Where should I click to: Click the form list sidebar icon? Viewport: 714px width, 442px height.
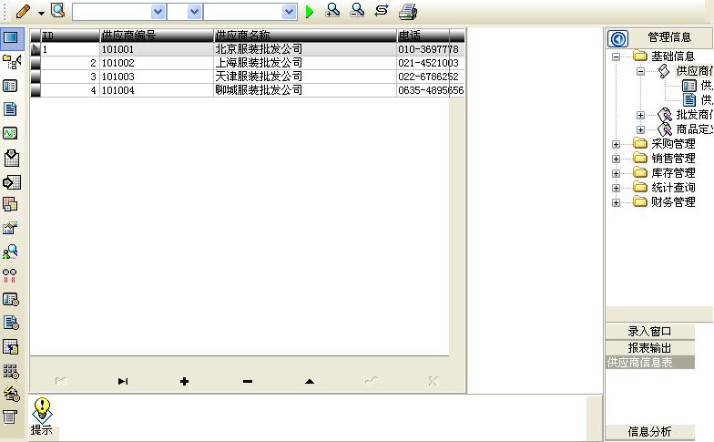point(11,86)
